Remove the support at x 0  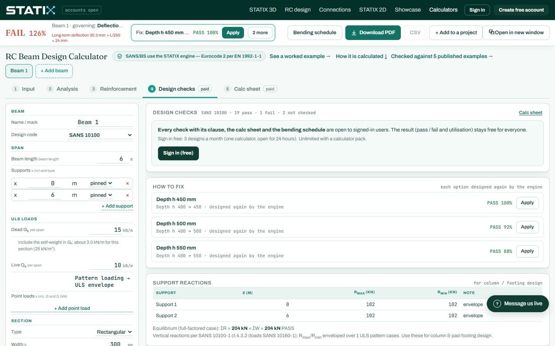127,183
